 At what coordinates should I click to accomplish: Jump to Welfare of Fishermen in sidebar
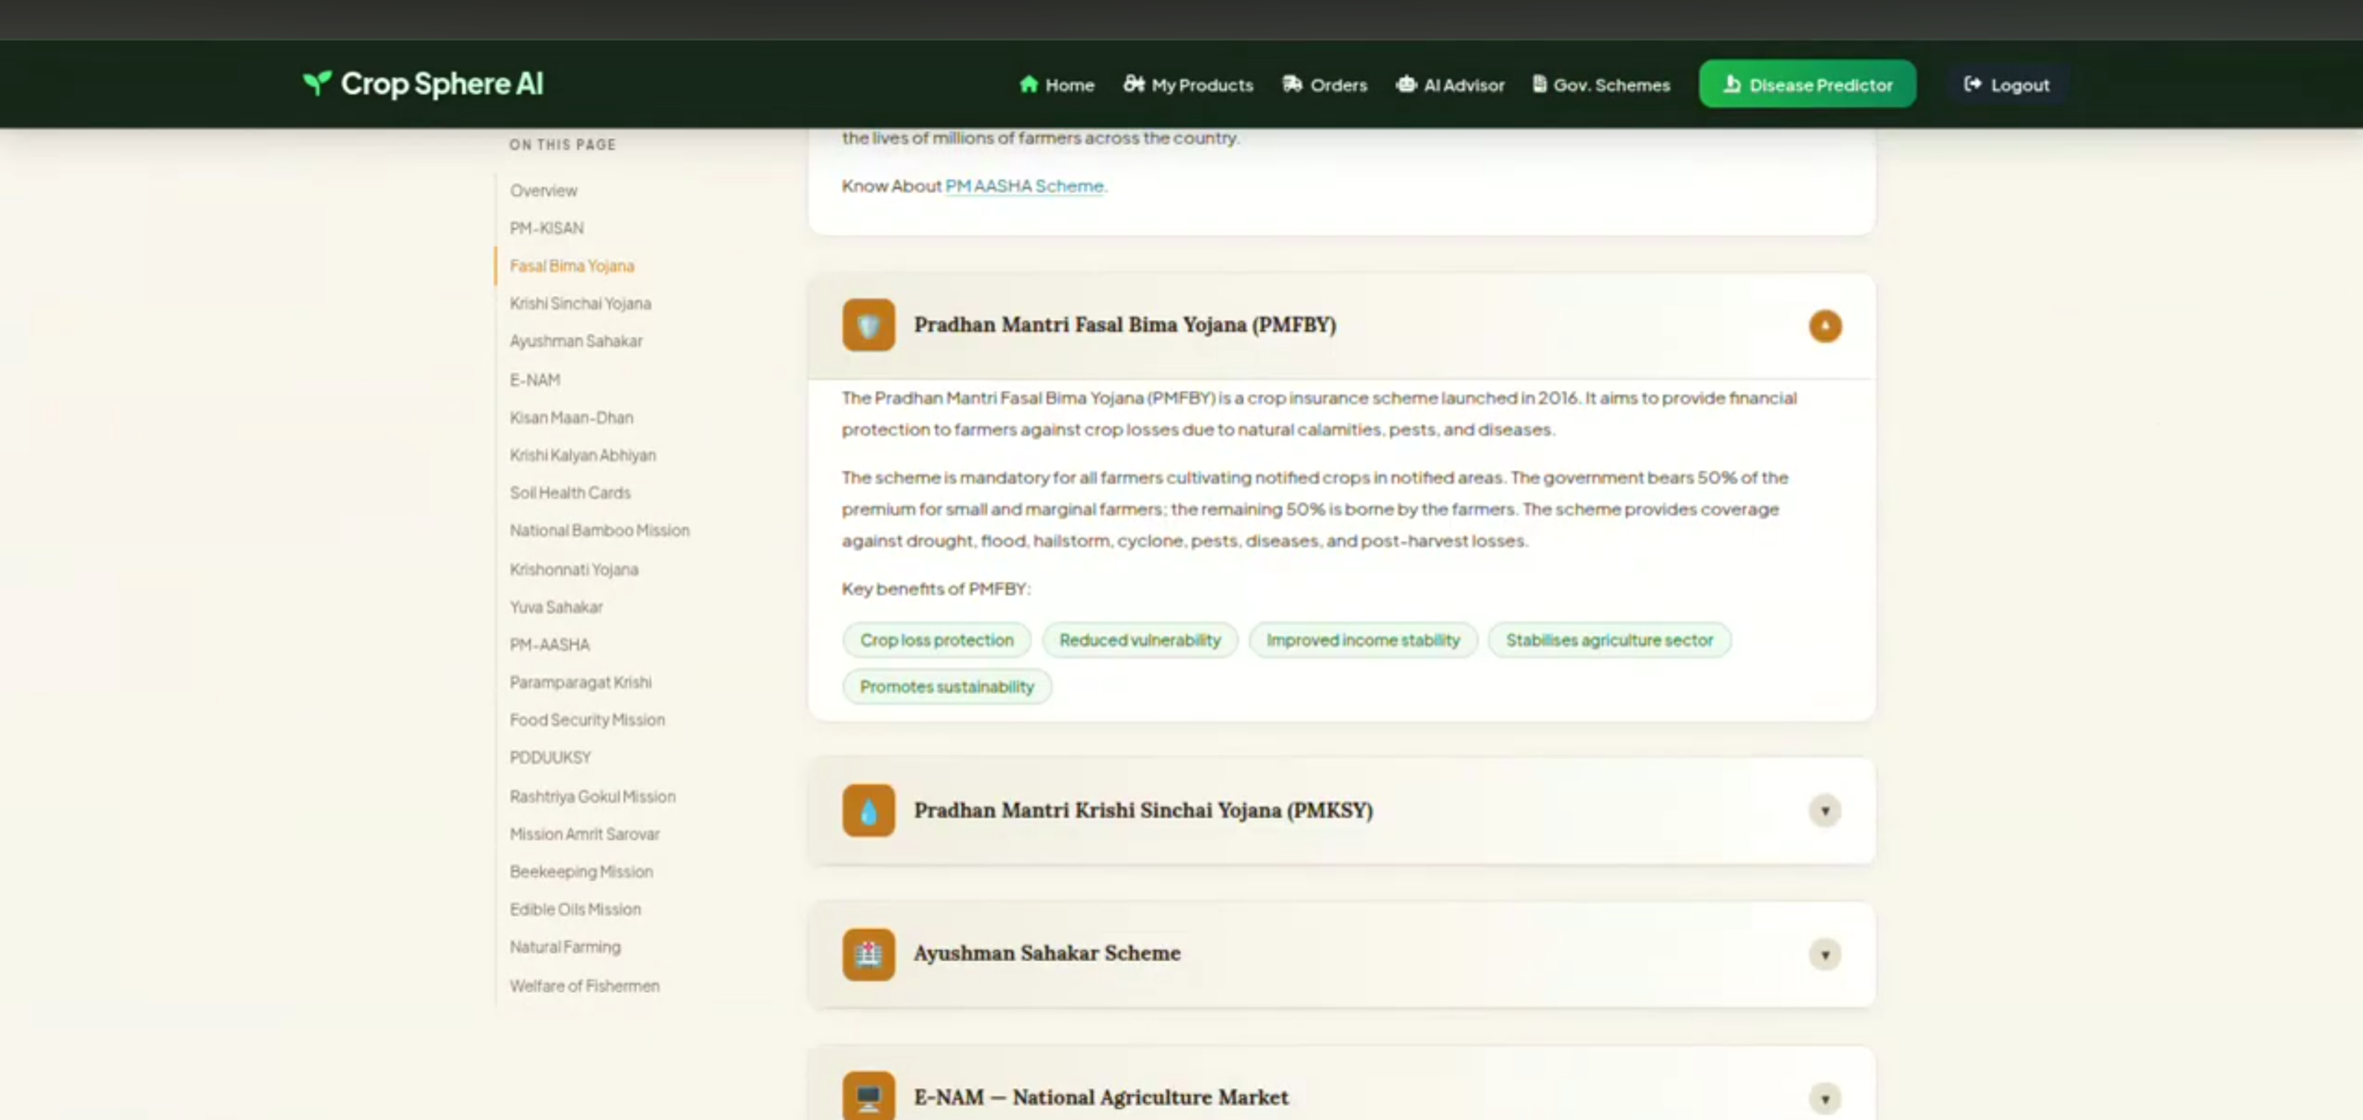click(584, 985)
